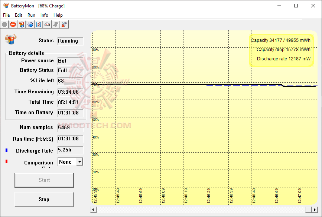The height and width of the screenshot is (217, 322).
Task: Click the blue Discharge Rate color marker
Action: [7, 150]
